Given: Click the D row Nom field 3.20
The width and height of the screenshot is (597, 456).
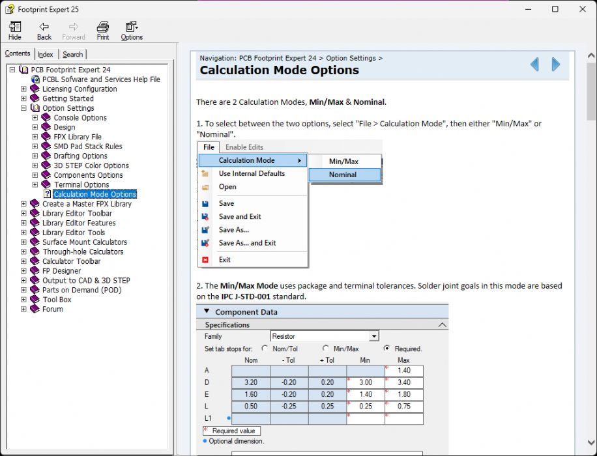Looking at the screenshot, I should tap(251, 382).
